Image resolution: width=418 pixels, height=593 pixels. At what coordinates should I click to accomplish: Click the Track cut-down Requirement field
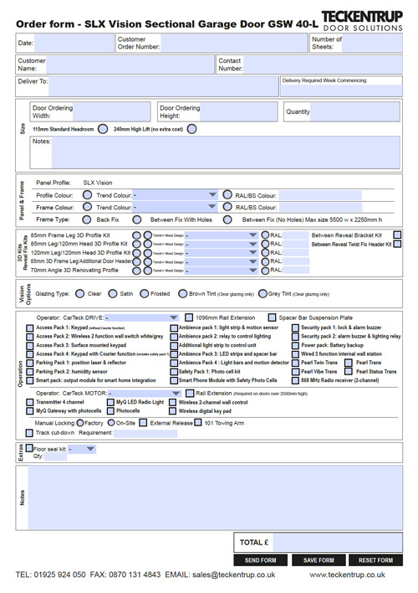145,433
